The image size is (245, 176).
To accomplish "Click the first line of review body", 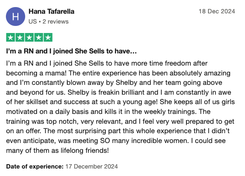I will pyautogui.click(x=107, y=64).
